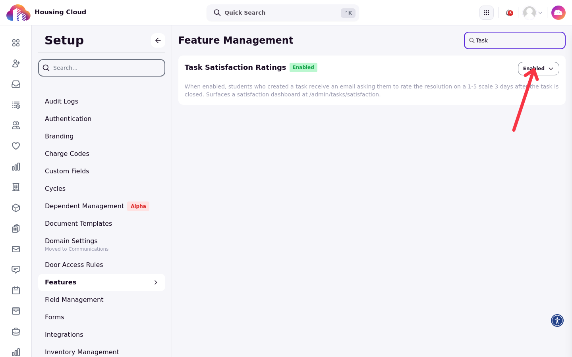Open the mail envelope sidebar icon
572x357 pixels.
coord(16,249)
